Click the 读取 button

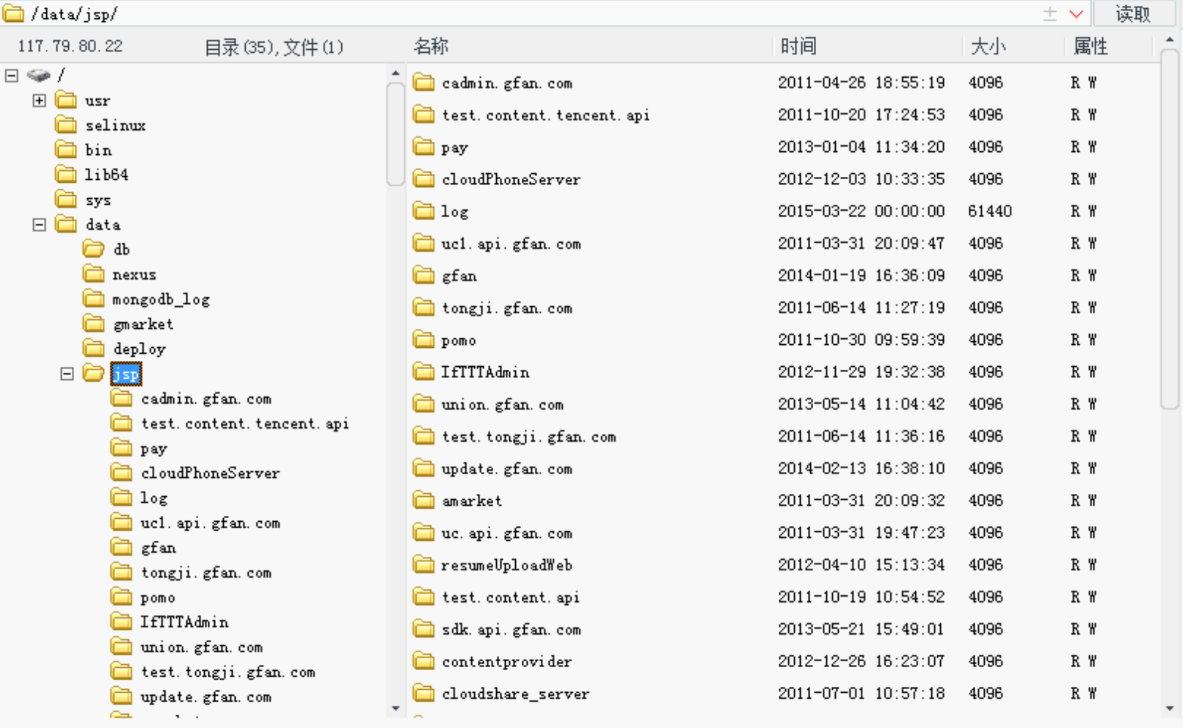[1132, 14]
